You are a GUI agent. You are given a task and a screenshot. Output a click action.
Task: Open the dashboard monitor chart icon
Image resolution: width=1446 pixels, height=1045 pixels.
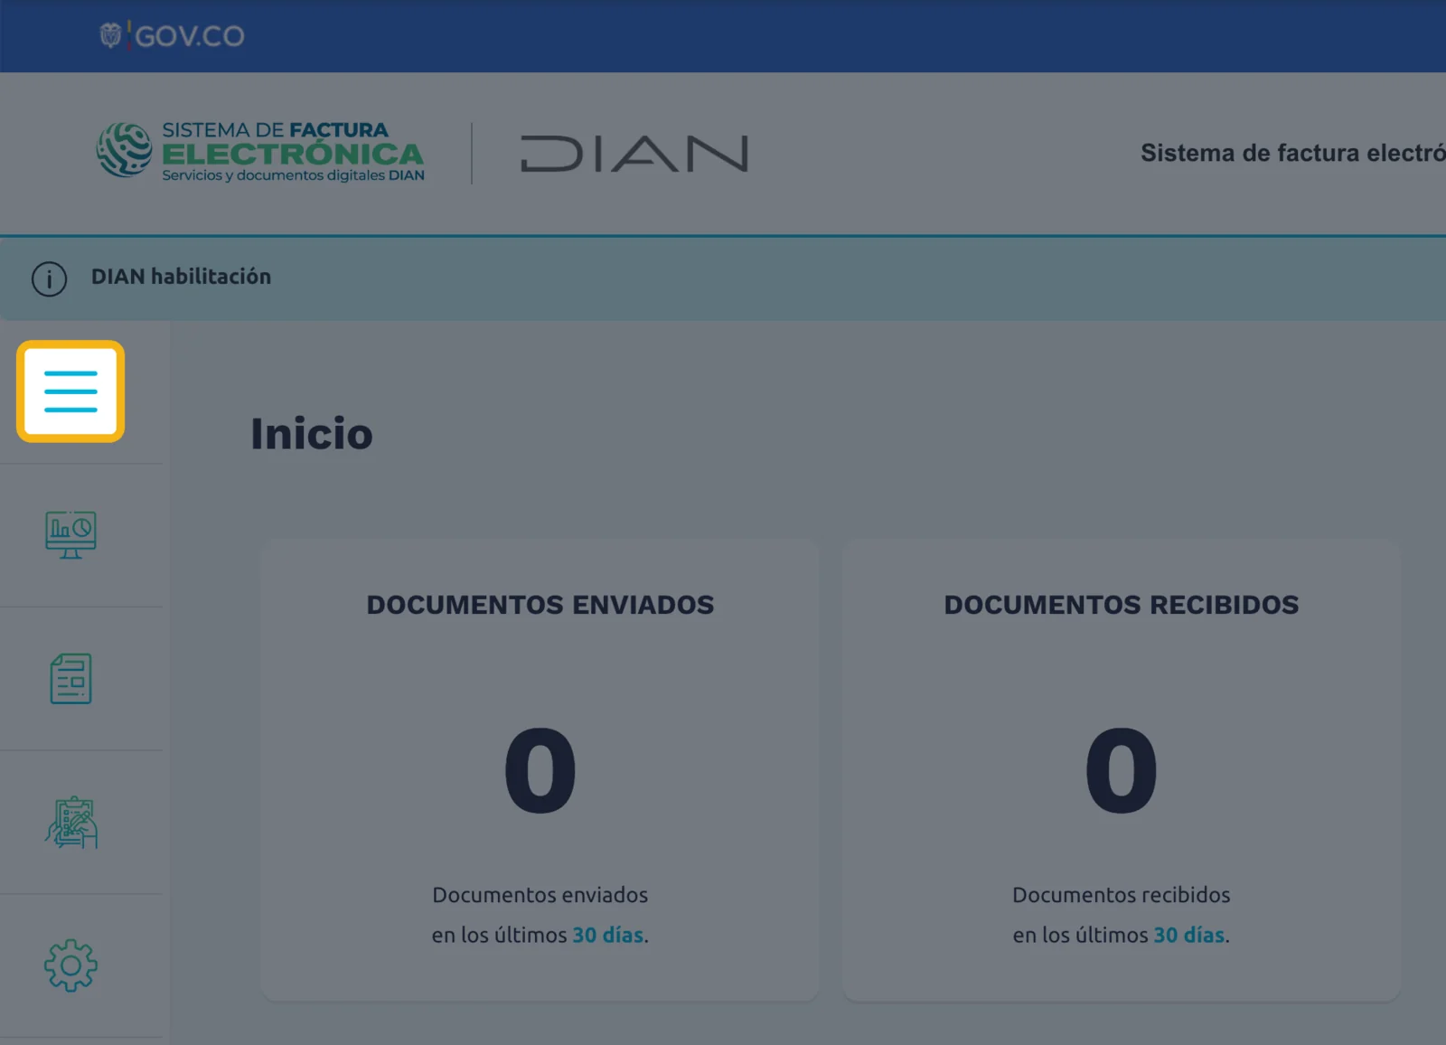[70, 535]
